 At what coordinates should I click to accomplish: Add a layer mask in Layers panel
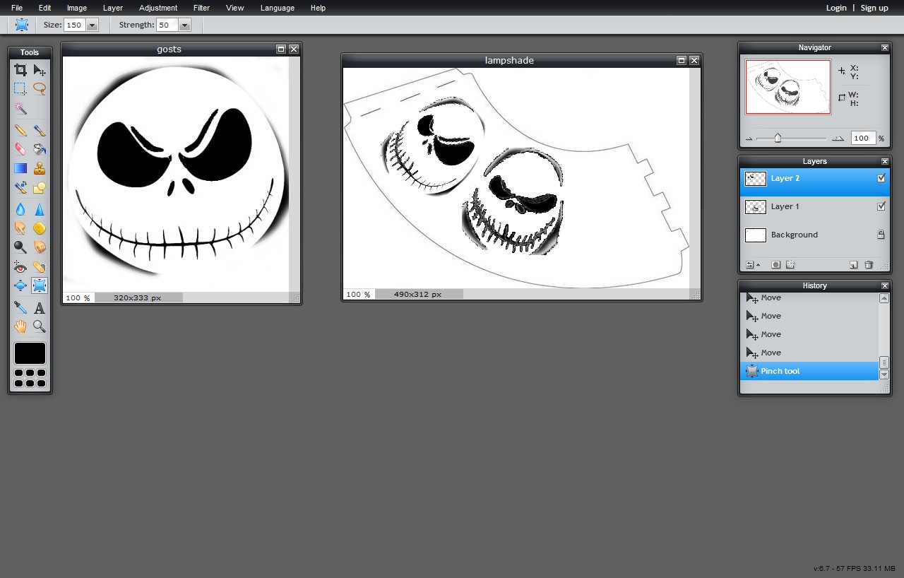point(775,265)
